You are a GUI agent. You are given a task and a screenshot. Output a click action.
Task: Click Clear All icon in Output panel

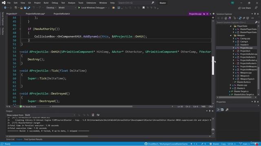[x=93, y=115]
